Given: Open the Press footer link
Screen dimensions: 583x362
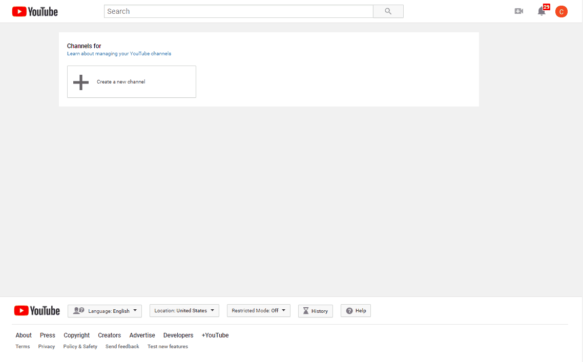Looking at the screenshot, I should coord(48,335).
